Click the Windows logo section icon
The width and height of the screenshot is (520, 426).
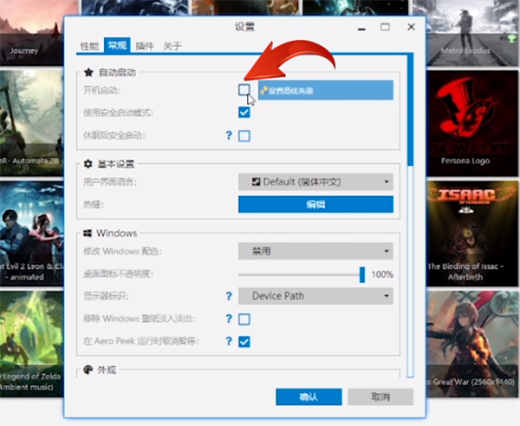pyautogui.click(x=88, y=233)
